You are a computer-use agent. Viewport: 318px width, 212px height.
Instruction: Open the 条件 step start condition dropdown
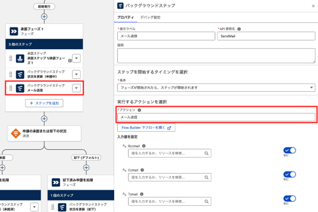tap(216, 87)
